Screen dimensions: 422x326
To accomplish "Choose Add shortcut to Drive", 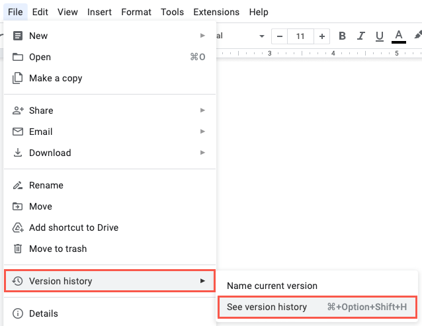I will [x=110, y=227].
